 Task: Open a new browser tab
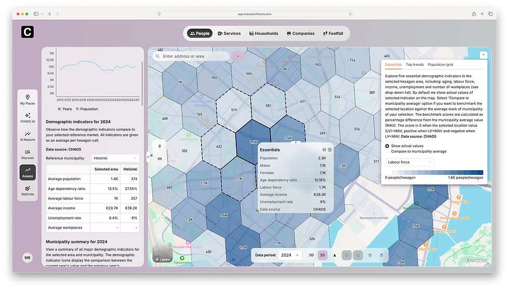(482, 13)
